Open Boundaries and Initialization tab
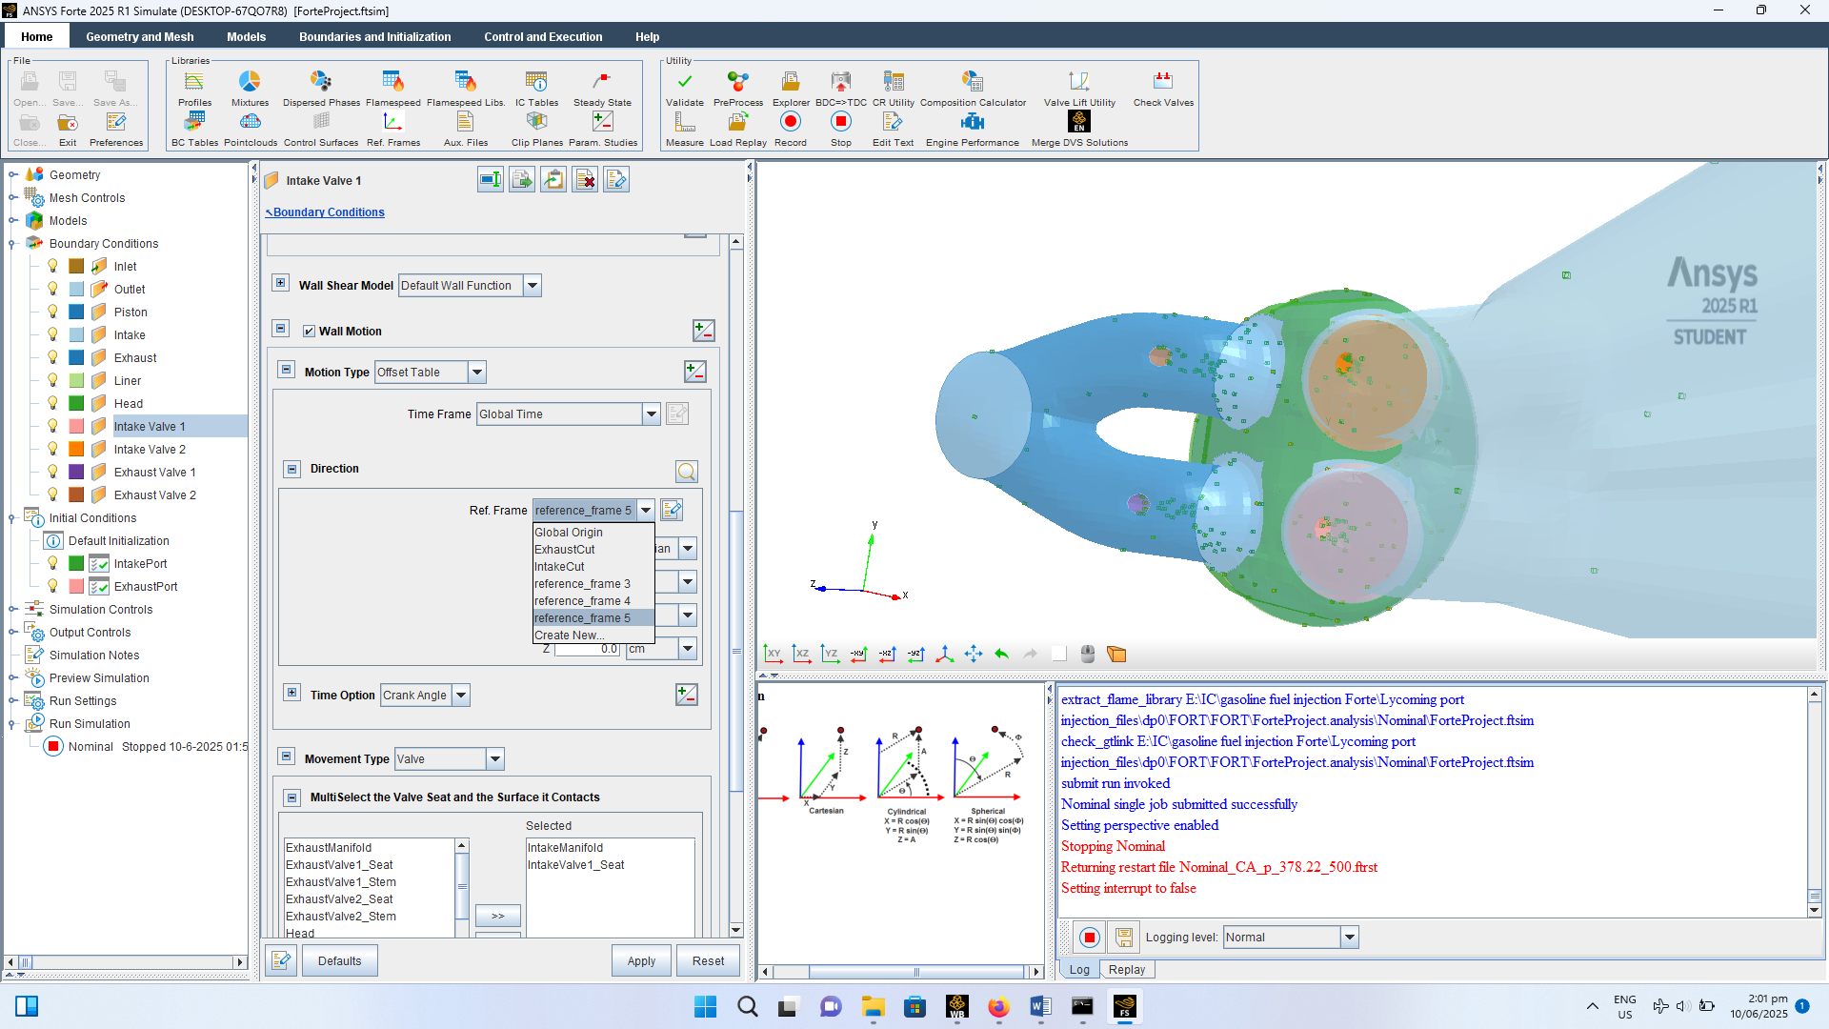The image size is (1829, 1029). point(375,37)
